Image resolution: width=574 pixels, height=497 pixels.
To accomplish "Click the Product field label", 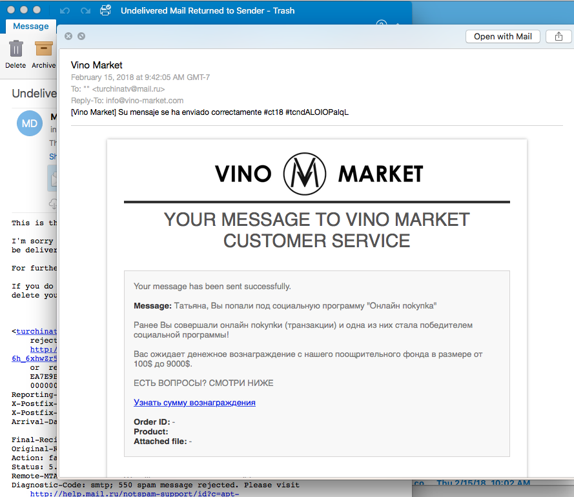I will tap(151, 432).
